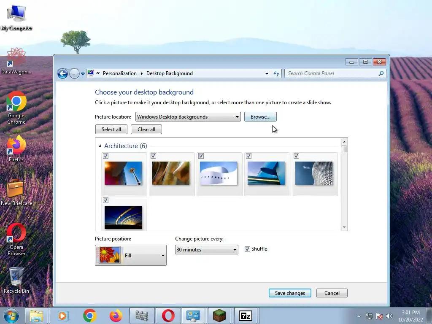Image resolution: width=432 pixels, height=324 pixels.
Task: Open Firefox from the taskbar
Action: (x=116, y=316)
